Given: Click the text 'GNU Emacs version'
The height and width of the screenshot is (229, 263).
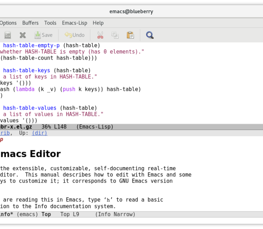Looking at the screenshot, I should tap(146, 181).
